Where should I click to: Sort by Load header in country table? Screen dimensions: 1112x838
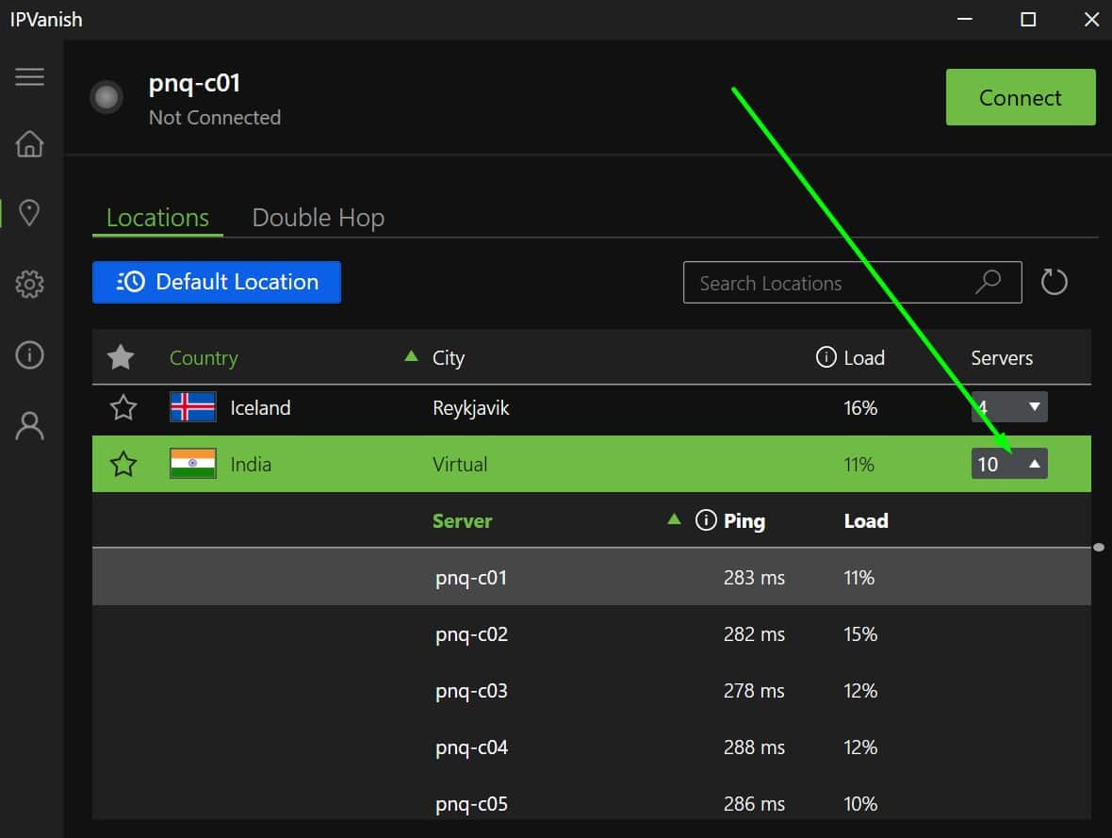click(x=864, y=357)
